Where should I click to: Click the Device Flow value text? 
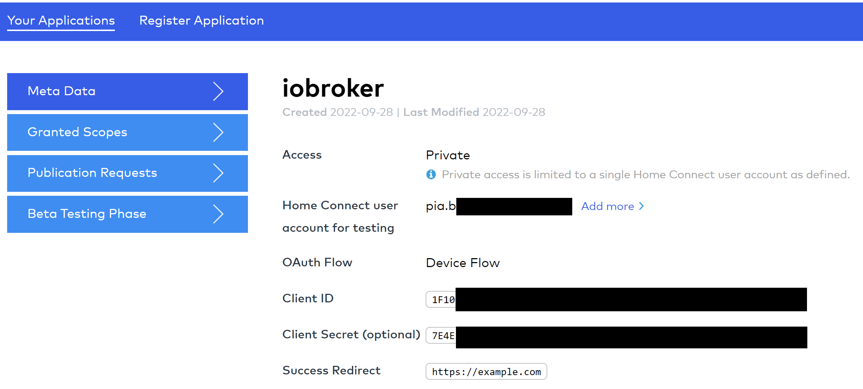point(462,263)
